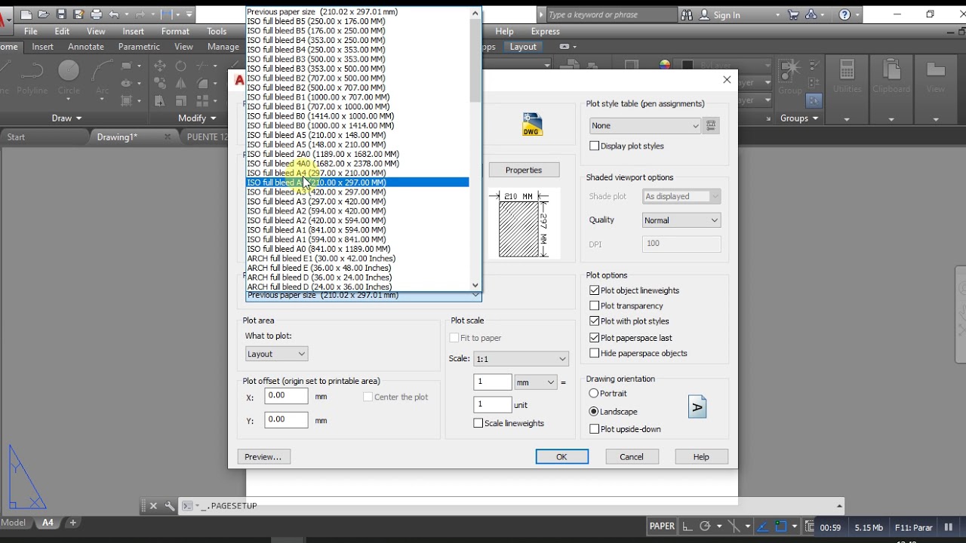Open the What to plot Layout dropdown
The width and height of the screenshot is (966, 543).
click(276, 354)
